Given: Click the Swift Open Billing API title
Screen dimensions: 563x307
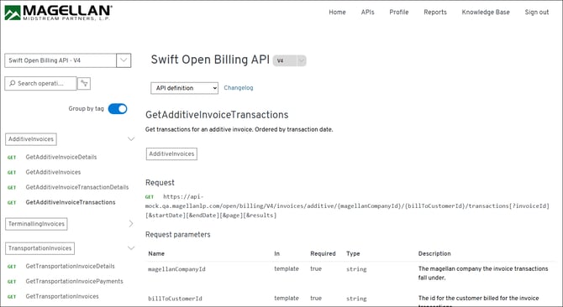Looking at the screenshot, I should coord(210,60).
